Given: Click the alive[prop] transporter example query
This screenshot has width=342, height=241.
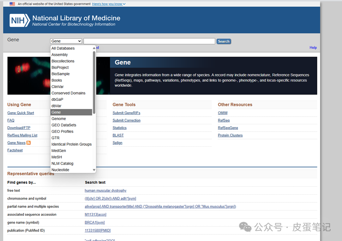Looking at the screenshot, I should pyautogui.click(x=160, y=206).
